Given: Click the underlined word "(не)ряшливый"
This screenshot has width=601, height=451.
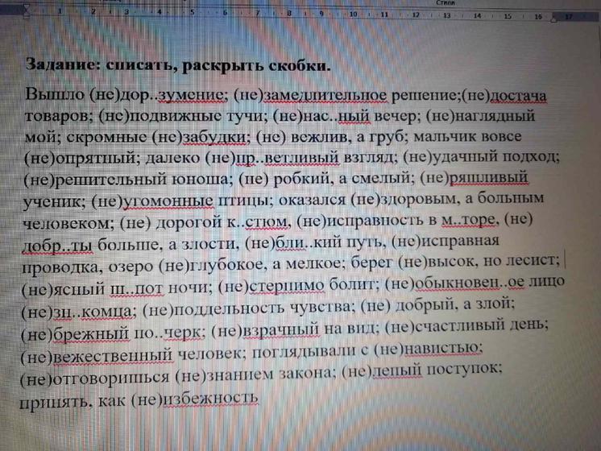Looking at the screenshot, I should tap(475, 178).
